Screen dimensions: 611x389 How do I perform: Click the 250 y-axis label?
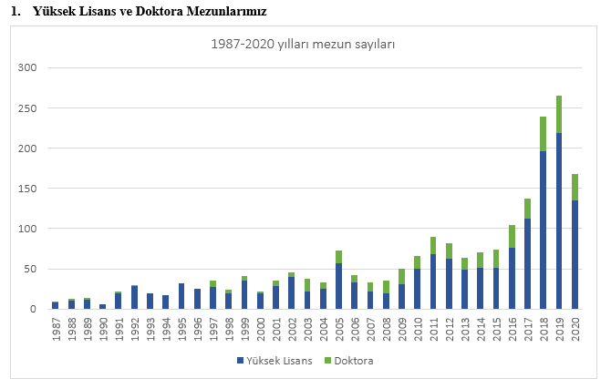pos(27,107)
